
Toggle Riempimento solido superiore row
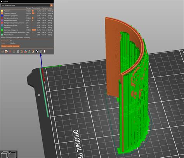tap(27, 23)
